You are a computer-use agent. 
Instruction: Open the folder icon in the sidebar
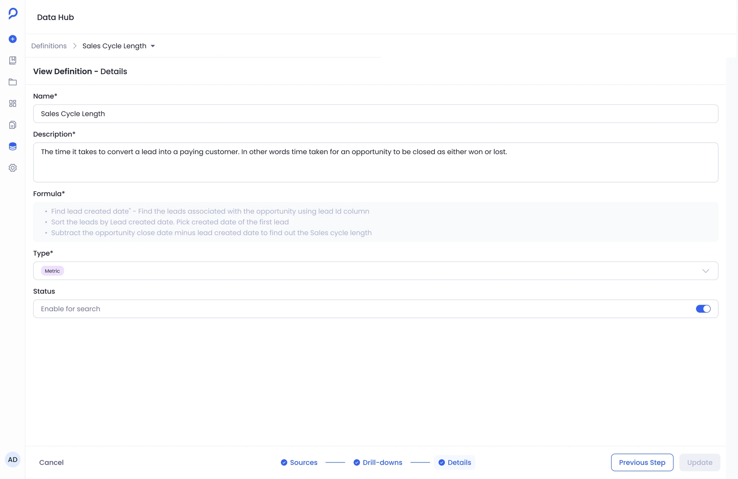click(13, 82)
